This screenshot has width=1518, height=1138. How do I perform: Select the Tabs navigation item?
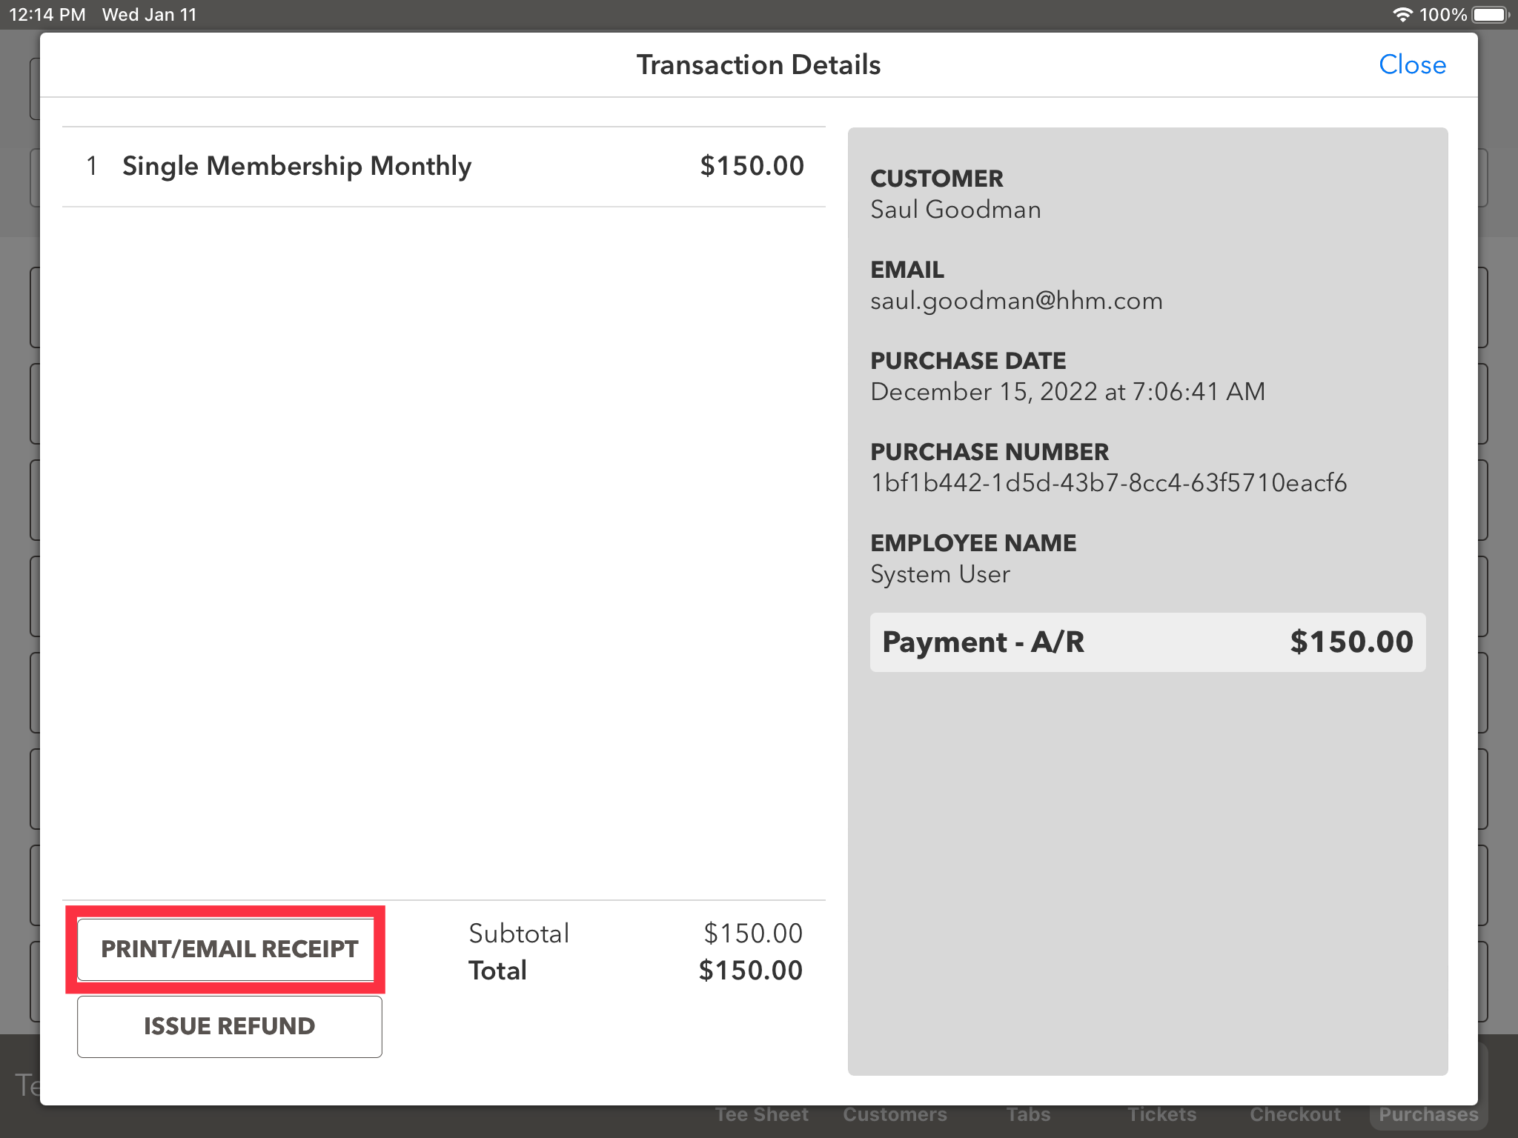click(1028, 1114)
